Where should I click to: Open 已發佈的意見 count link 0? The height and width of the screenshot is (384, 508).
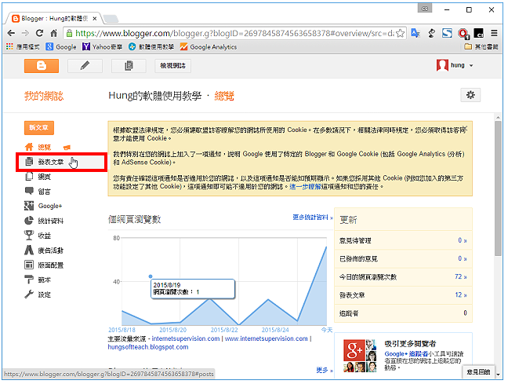point(463,258)
